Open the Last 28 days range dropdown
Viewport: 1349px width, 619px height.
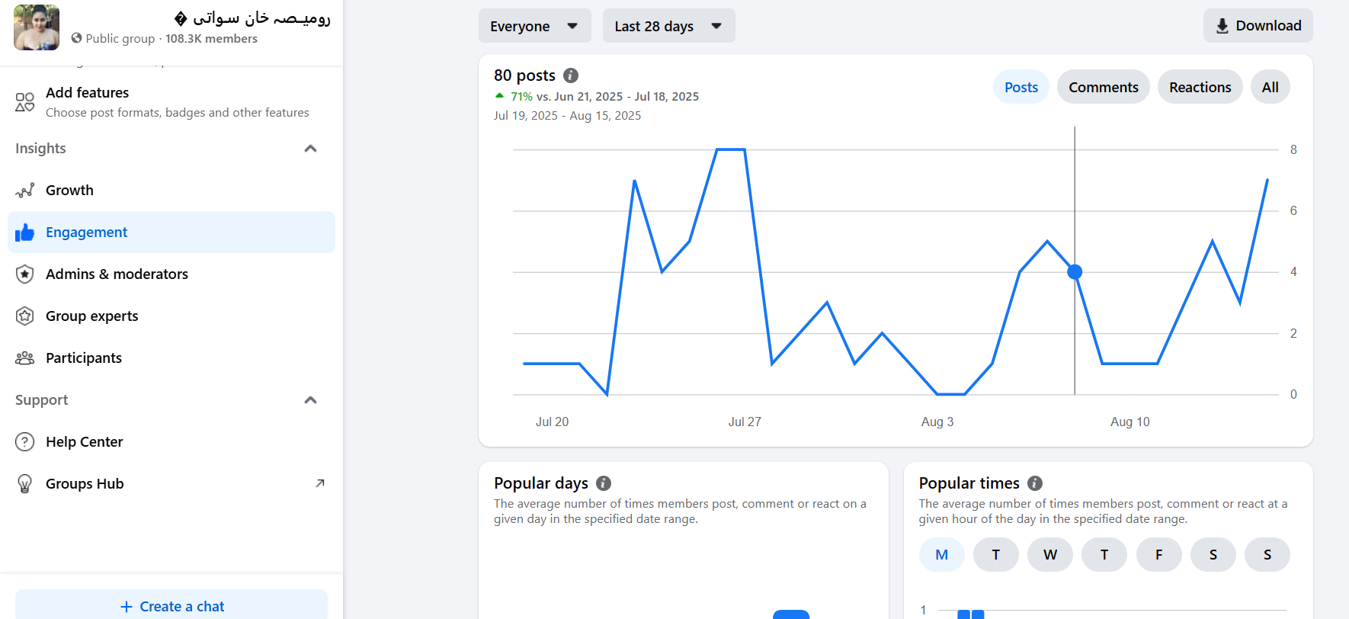pyautogui.click(x=669, y=26)
